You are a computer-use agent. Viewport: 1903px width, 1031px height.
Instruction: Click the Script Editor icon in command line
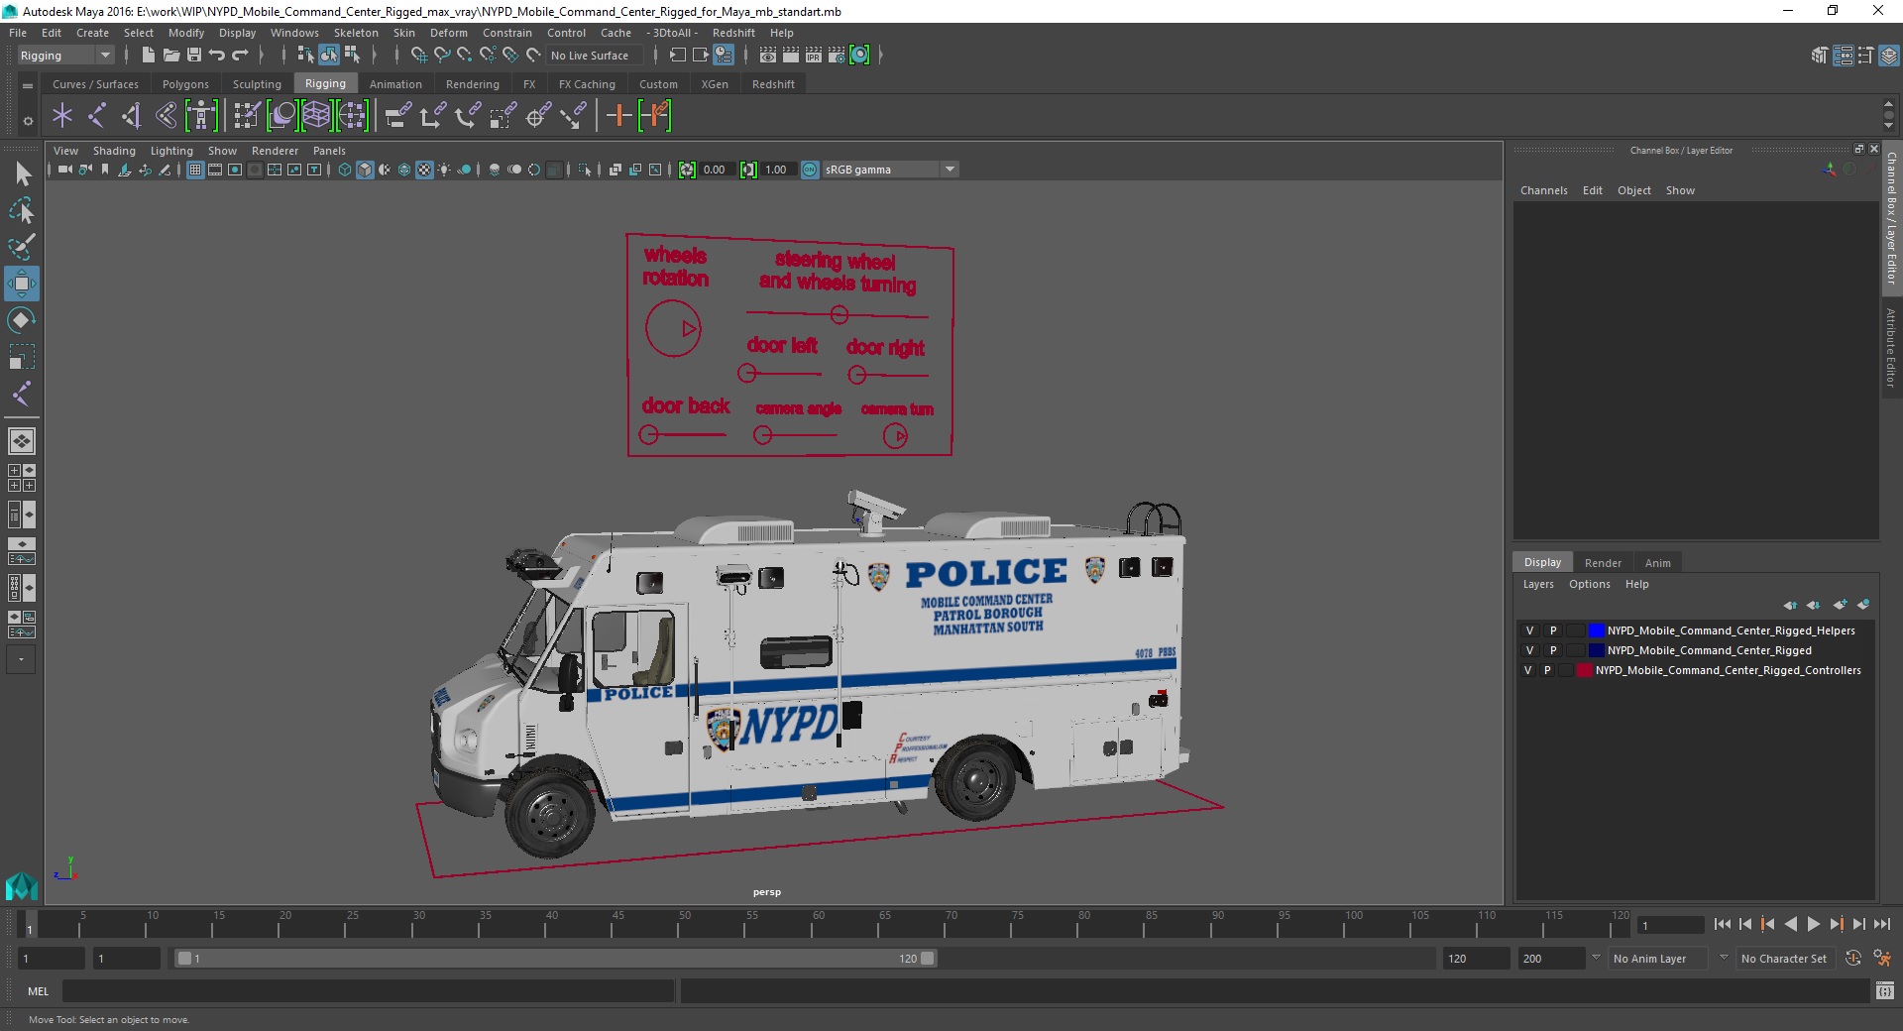[1885, 990]
